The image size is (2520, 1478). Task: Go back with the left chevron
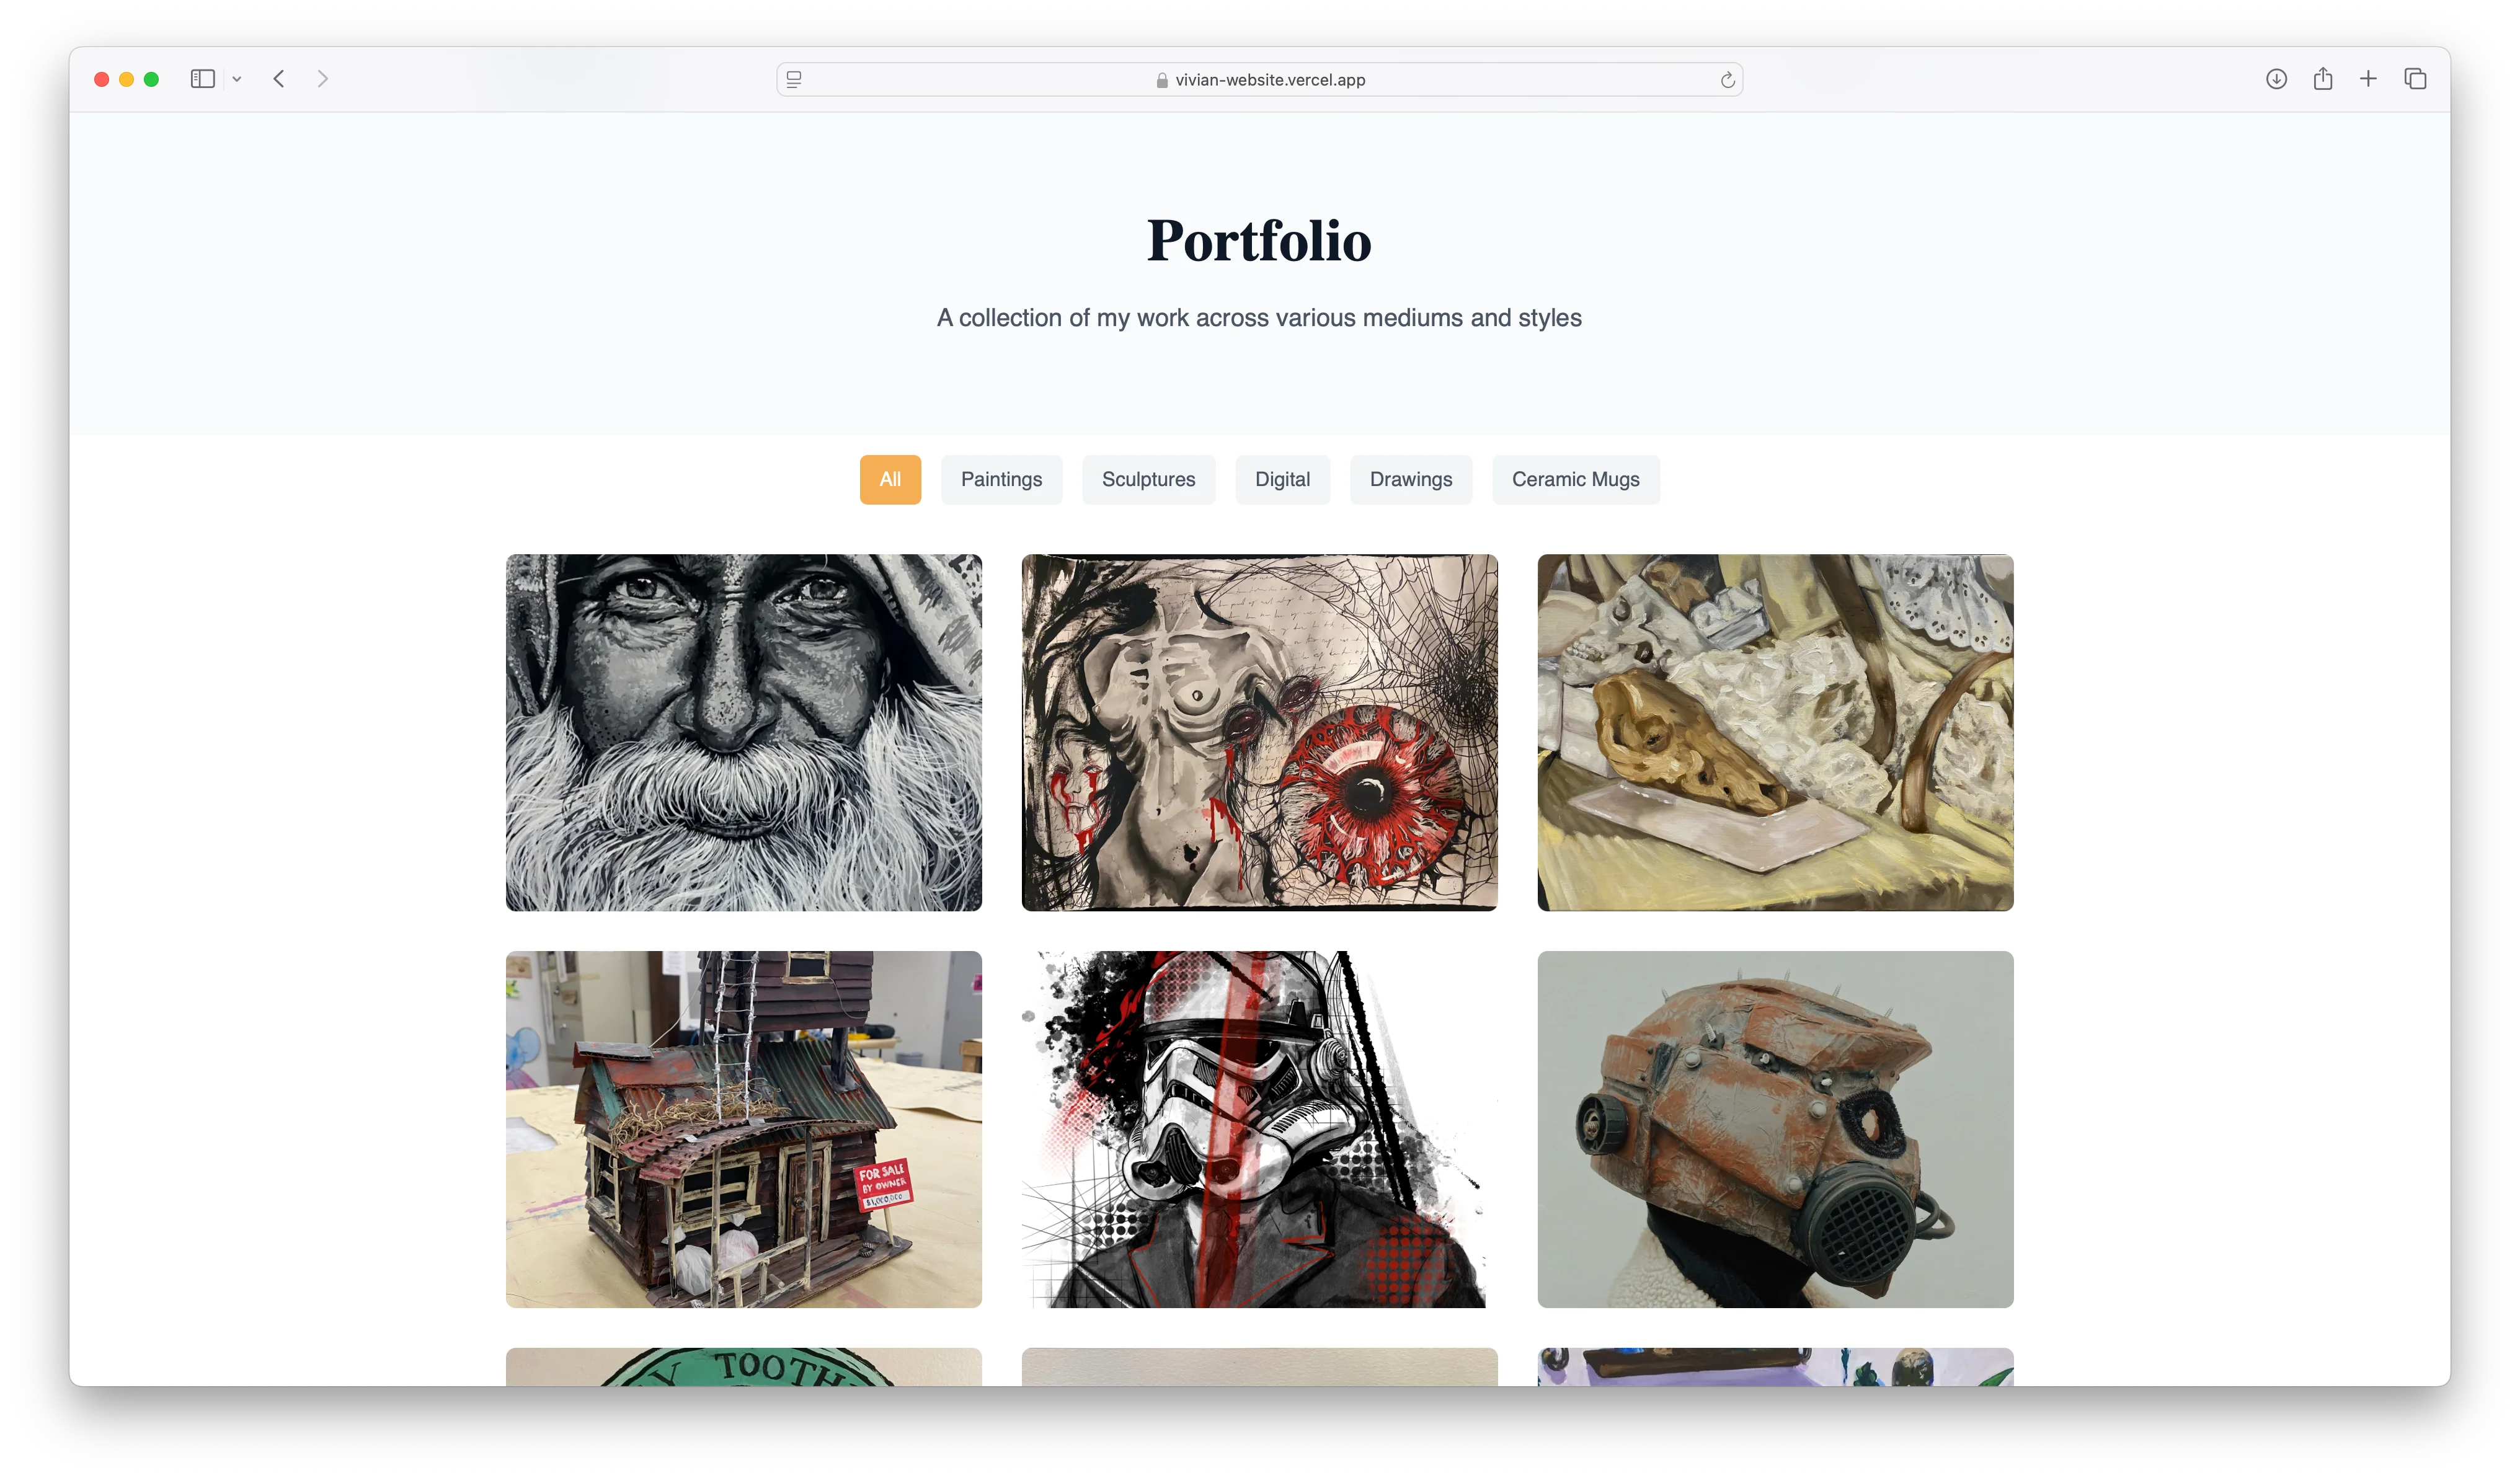click(x=279, y=79)
